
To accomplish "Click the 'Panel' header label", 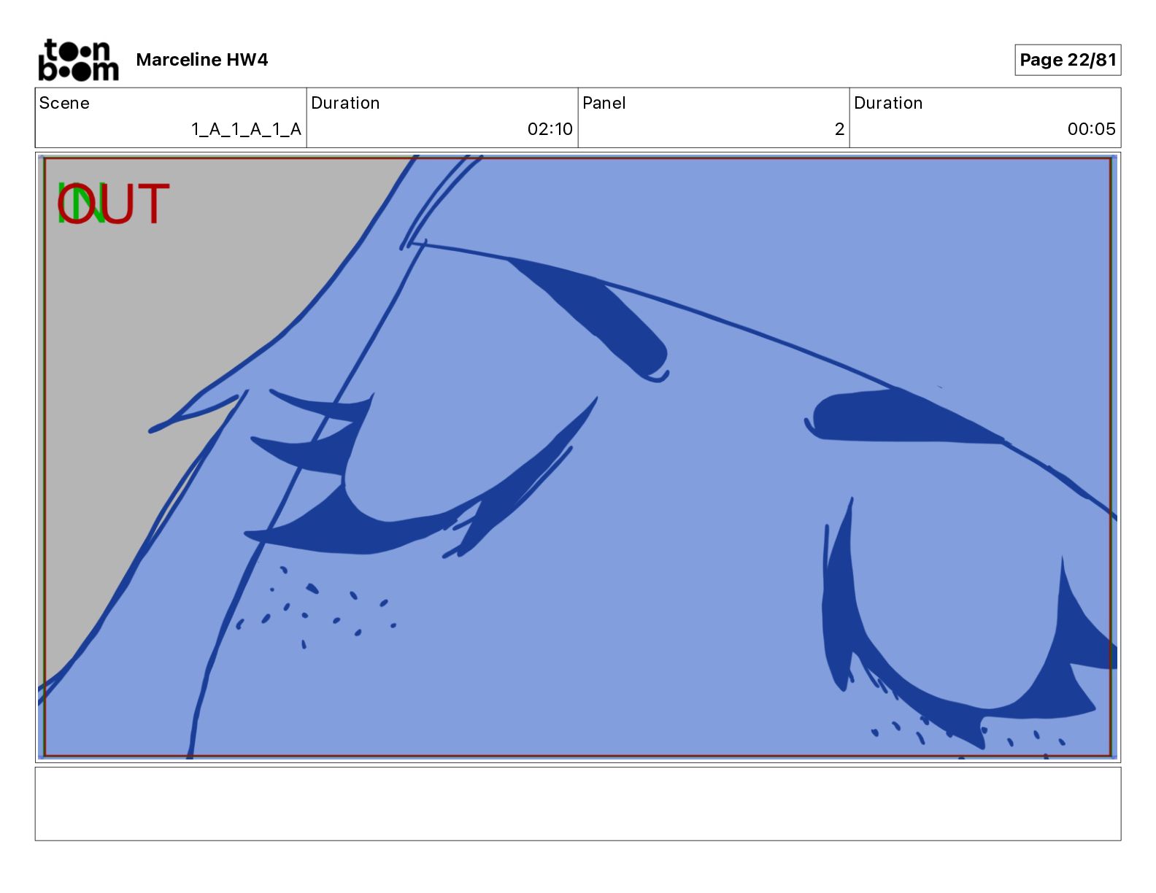I will click(x=604, y=103).
